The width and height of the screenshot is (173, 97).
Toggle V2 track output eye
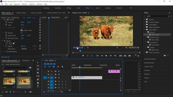(59, 75)
